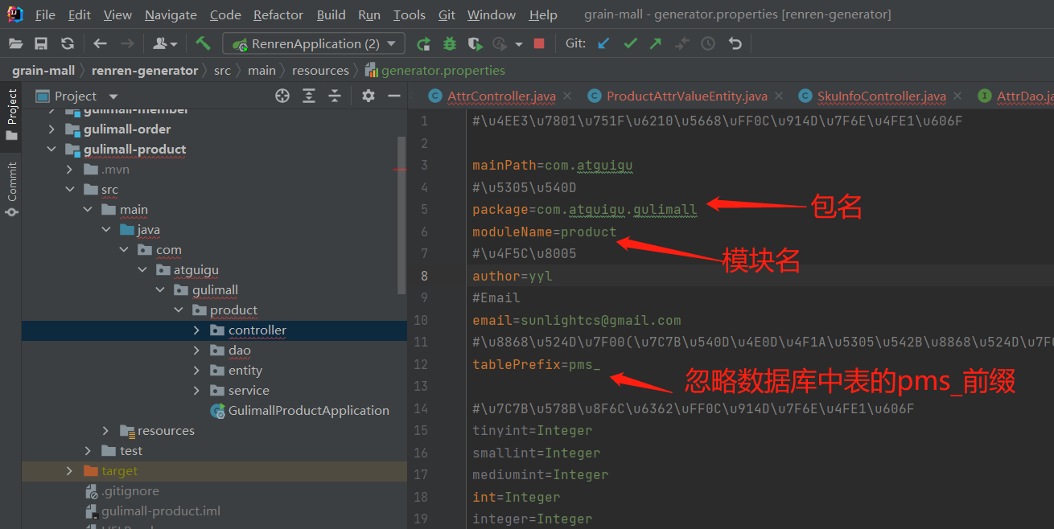Update project with the blue Git arrow
The width and height of the screenshot is (1054, 529).
[x=603, y=43]
